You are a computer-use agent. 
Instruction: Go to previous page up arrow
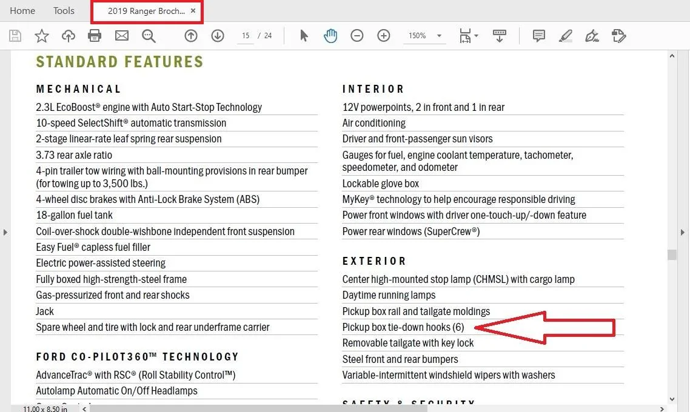click(x=191, y=36)
